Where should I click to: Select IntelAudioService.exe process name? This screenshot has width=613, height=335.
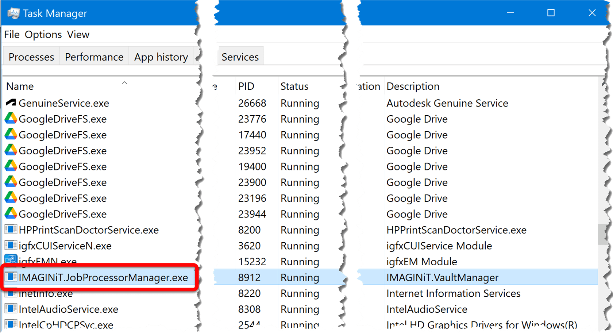pos(68,309)
